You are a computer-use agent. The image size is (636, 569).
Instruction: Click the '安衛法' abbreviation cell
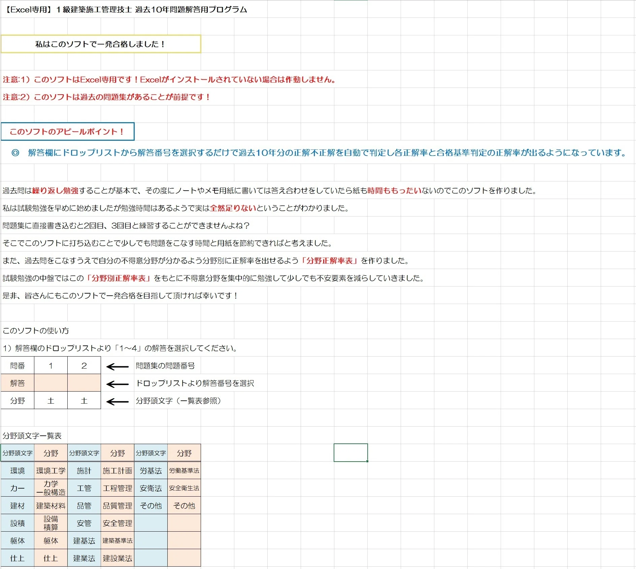tap(151, 488)
